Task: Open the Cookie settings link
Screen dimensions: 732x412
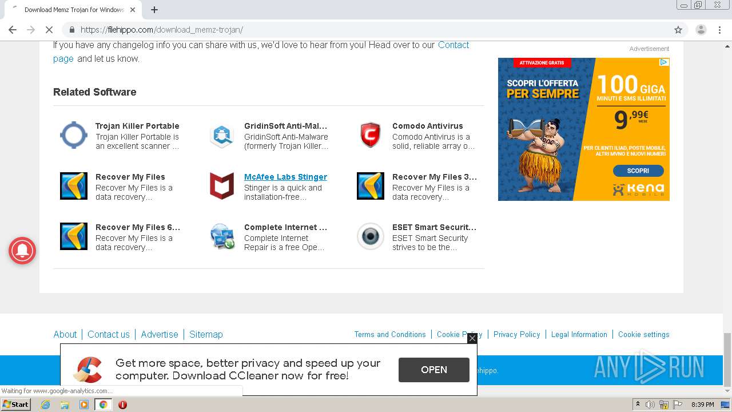Action: click(x=643, y=334)
